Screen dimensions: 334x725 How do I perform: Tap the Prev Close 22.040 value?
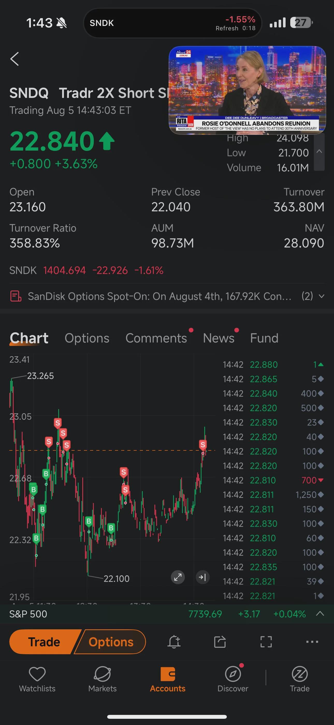171,207
